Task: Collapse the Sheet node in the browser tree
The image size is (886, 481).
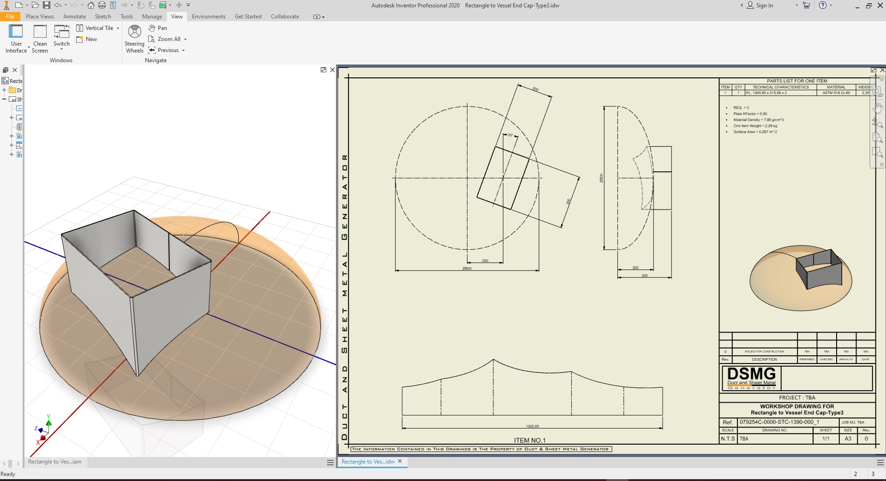Action: 5,99
